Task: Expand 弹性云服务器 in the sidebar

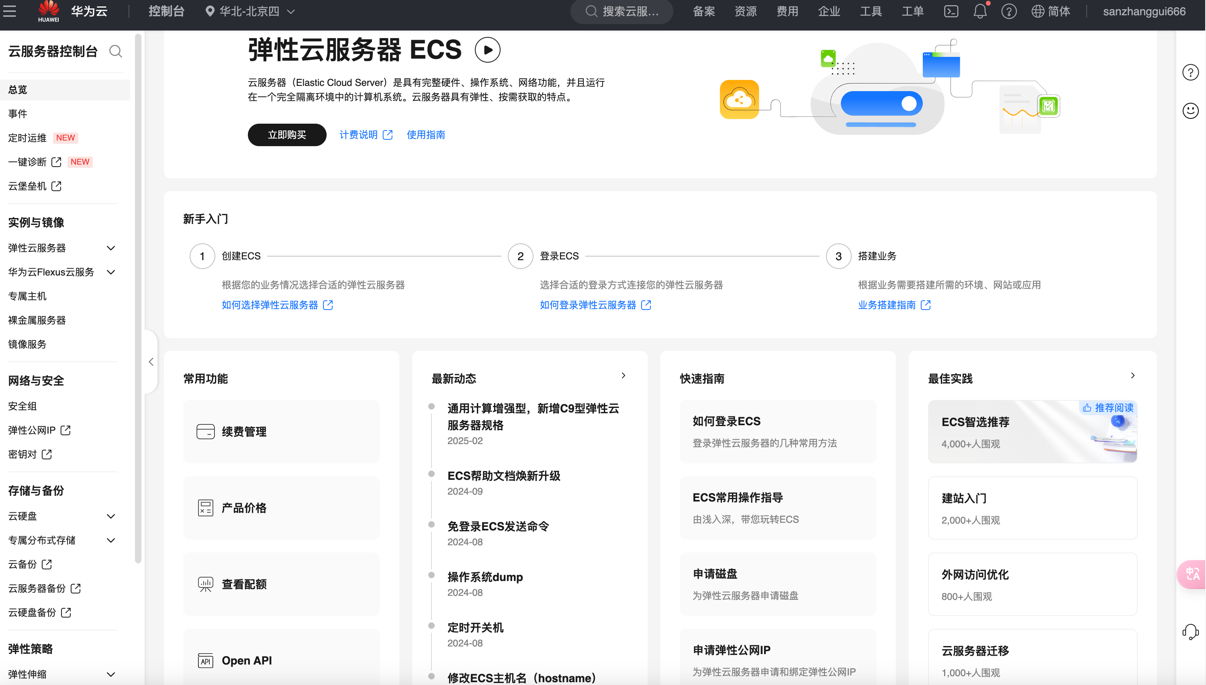Action: pos(110,248)
